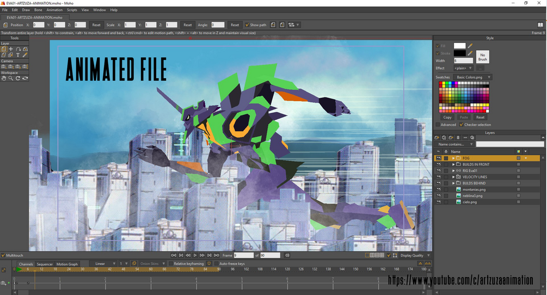Viewport: 547px width, 295px height.
Task: Select the Layer Selector tool
Action: (x=11, y=55)
